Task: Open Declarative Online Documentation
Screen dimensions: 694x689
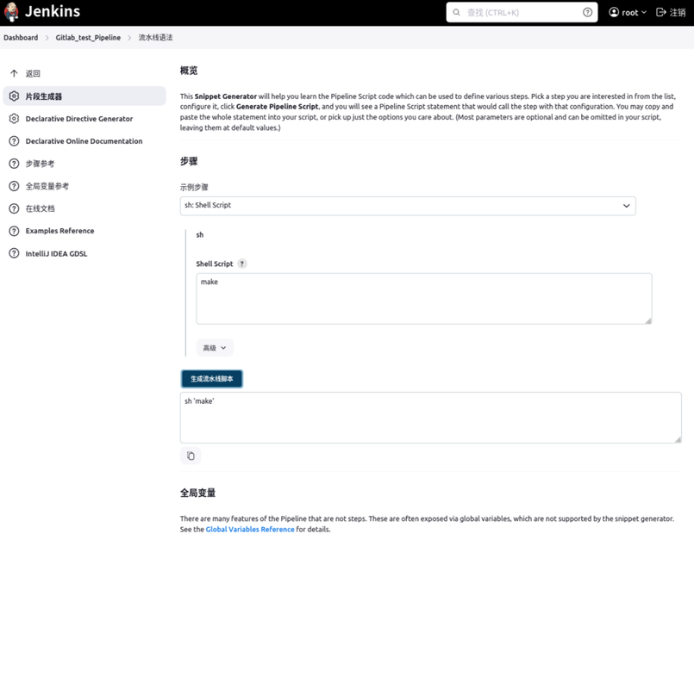Action: coord(84,141)
